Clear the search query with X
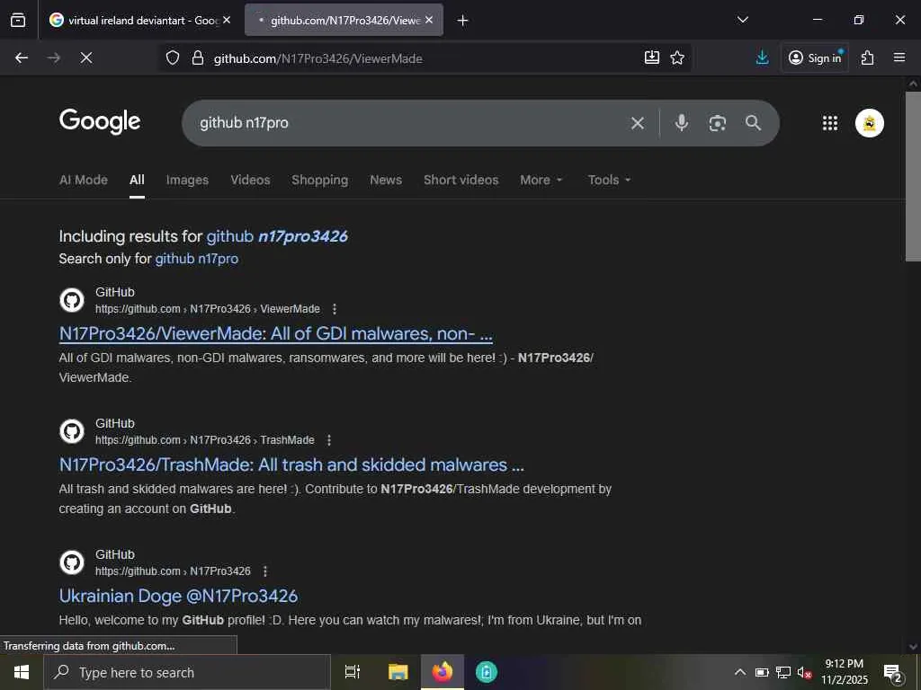The height and width of the screenshot is (690, 921). [x=638, y=123]
